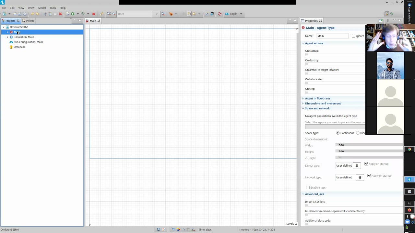Click the Redo arrow icon
The height and width of the screenshot is (233, 415).
pos(37,14)
